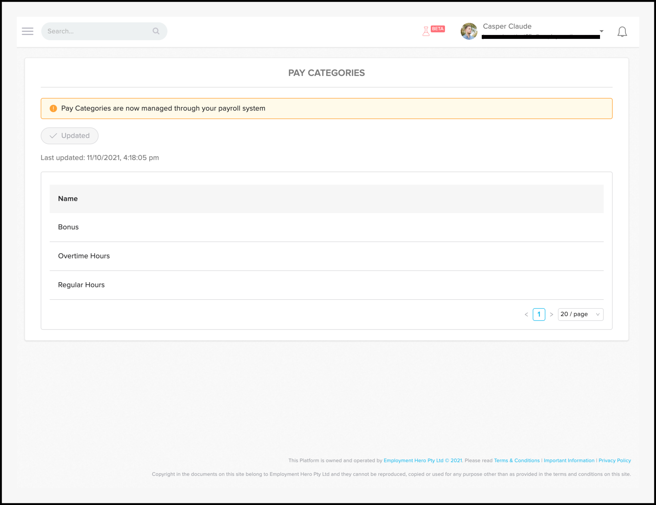Click the orange warning icon in banner
Image resolution: width=656 pixels, height=505 pixels.
[x=53, y=109]
